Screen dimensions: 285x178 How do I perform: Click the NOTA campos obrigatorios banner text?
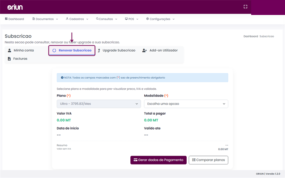click(x=114, y=78)
